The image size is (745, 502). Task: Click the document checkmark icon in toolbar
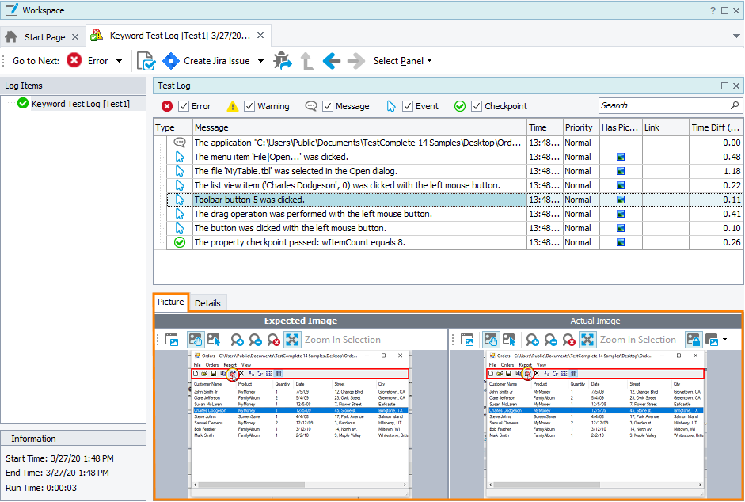pyautogui.click(x=146, y=61)
